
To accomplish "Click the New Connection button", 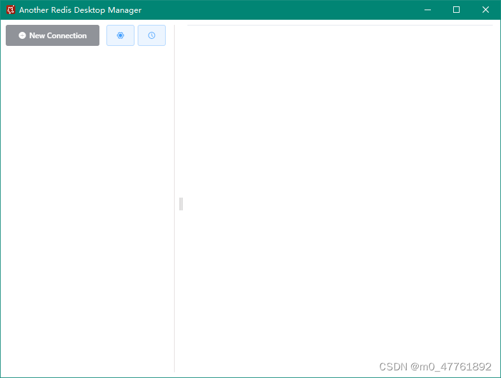I will tap(52, 36).
